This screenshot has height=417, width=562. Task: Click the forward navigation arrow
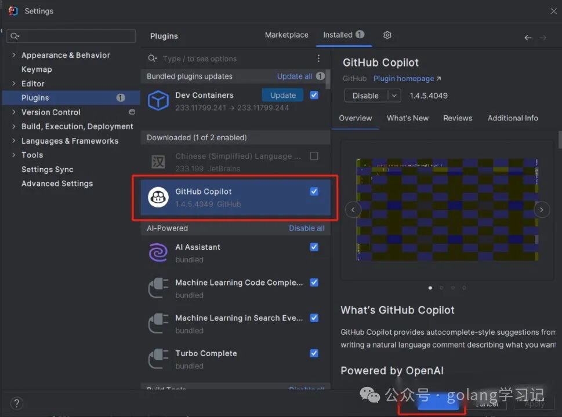(x=543, y=38)
